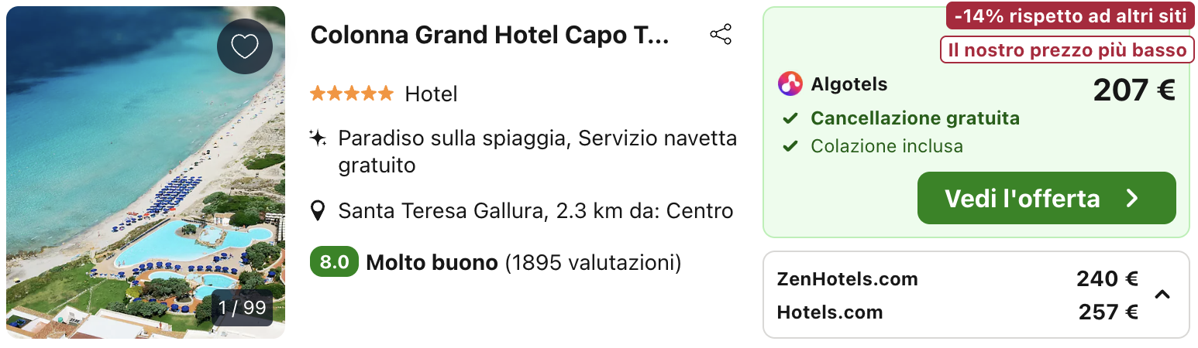Open the 1895 valutazioni reviews
Screen dimensions: 1198x348
pyautogui.click(x=594, y=263)
